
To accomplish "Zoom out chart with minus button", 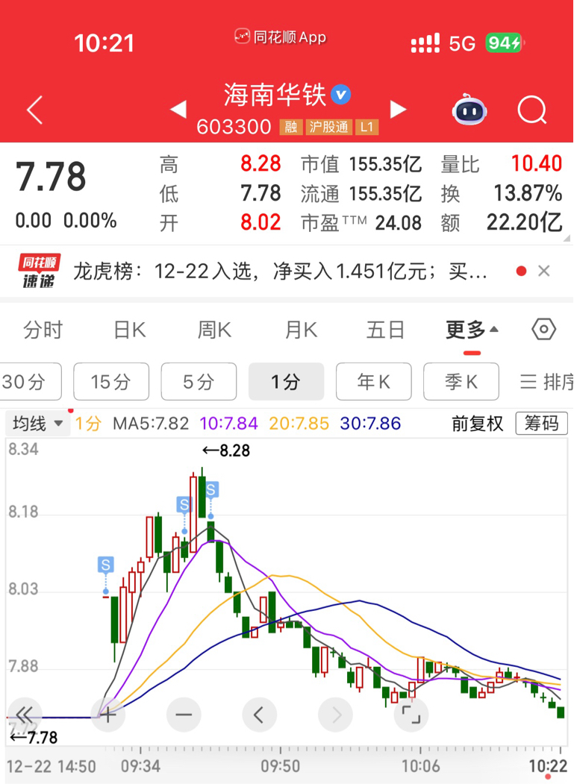I will click(184, 715).
